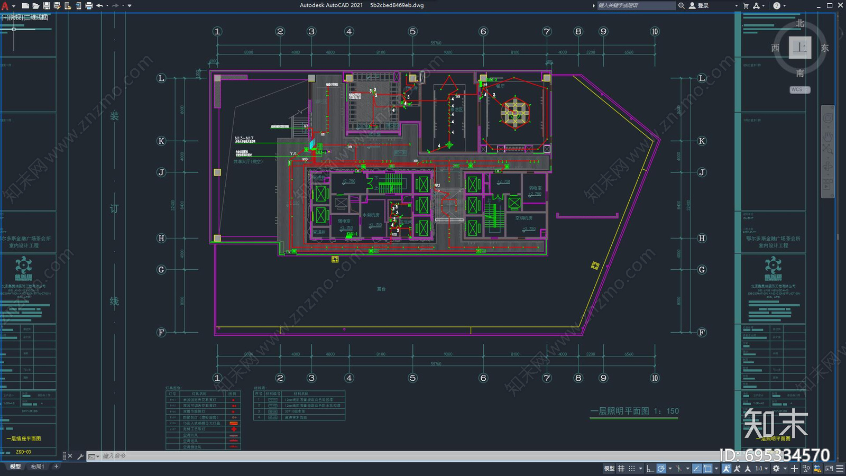This screenshot has height=476, width=846.
Task: Click the isolate objects icon in status bar
Action: tap(806, 469)
